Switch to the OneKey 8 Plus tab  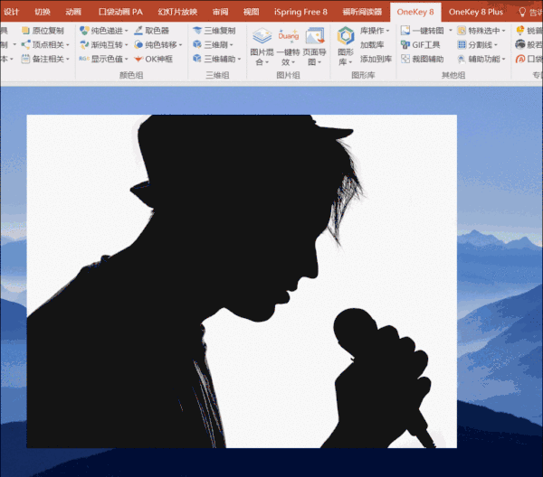(476, 12)
